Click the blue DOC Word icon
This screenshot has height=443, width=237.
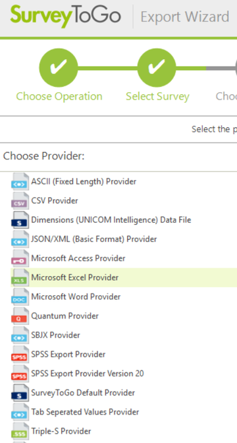click(20, 297)
